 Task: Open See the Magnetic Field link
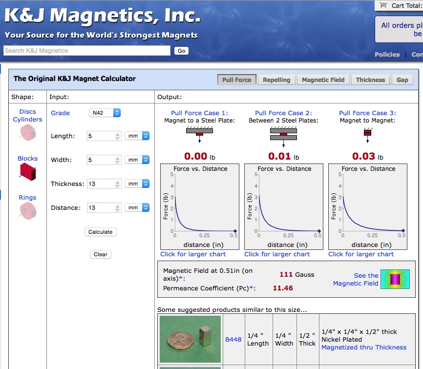pos(356,279)
